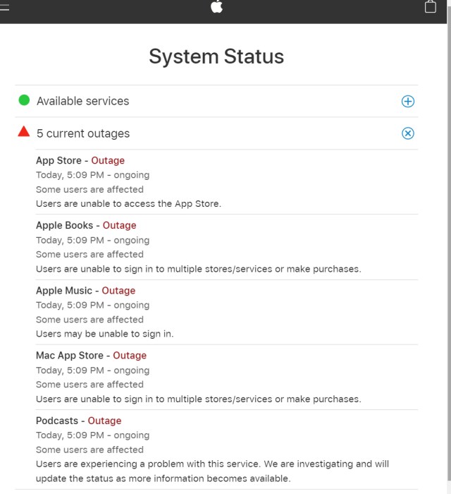451x494 pixels.
Task: Go to Apple home via logo
Action: click(x=217, y=6)
